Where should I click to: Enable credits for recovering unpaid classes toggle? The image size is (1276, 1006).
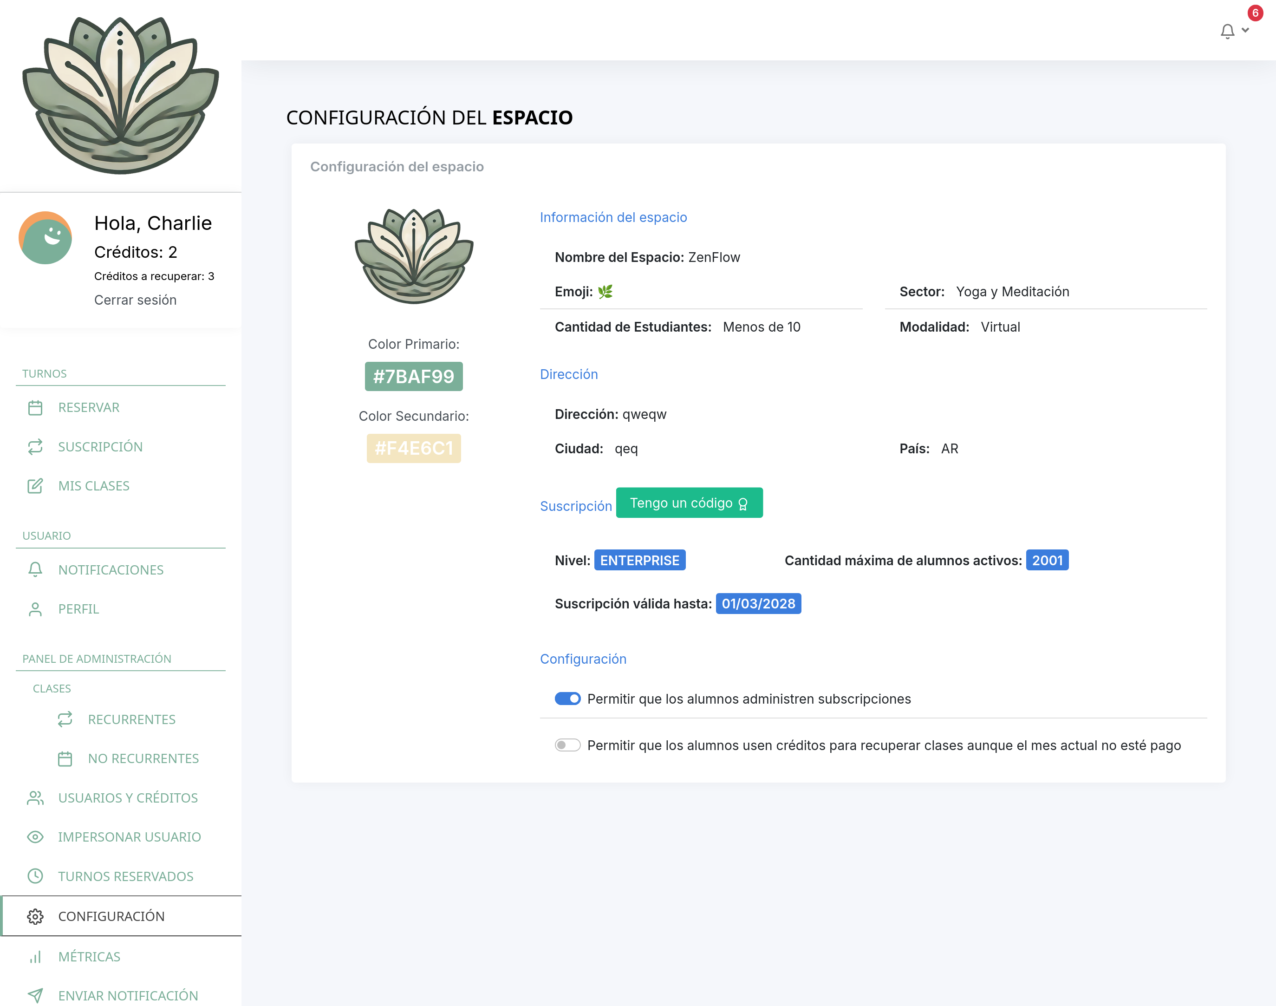point(567,745)
